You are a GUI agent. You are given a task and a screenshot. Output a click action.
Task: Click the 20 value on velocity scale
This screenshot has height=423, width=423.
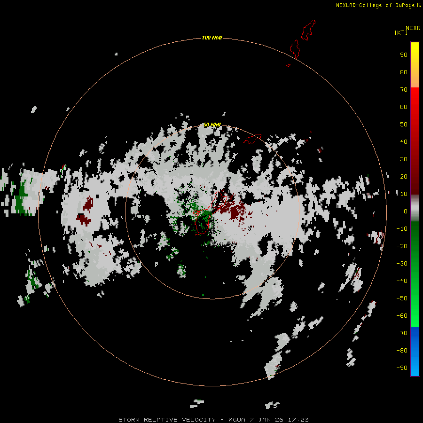[x=404, y=176]
